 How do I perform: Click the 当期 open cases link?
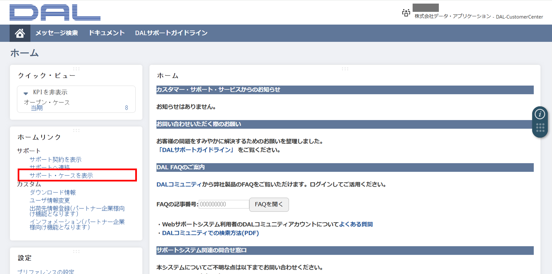click(37, 108)
